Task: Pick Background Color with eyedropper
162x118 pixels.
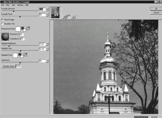Action: click(x=28, y=28)
